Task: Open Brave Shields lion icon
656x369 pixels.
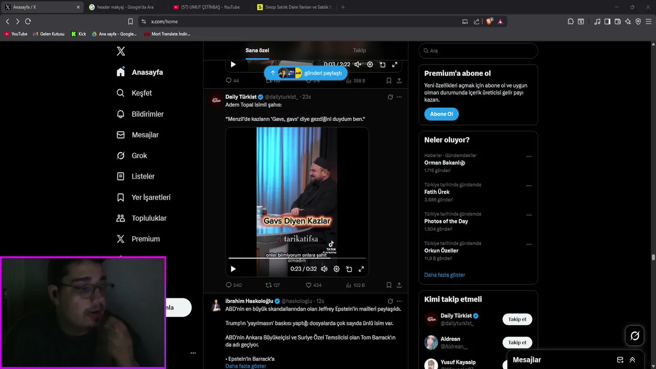Action: coord(489,22)
